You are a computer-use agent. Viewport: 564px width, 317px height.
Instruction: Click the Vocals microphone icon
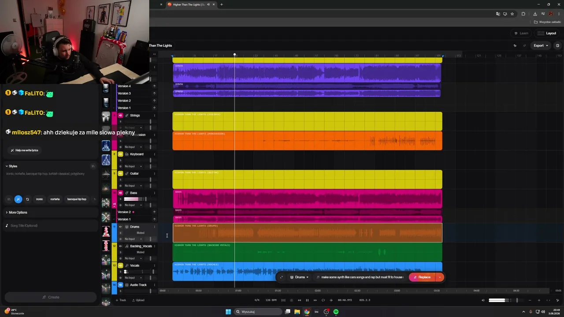coord(126,265)
